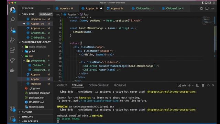Open the Accounts menu icon
The image size is (220, 124).
pyautogui.click(x=12, y=108)
